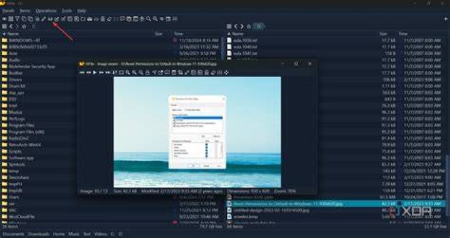The width and height of the screenshot is (450, 238).
Task: Jump to first image in viewer toolbar
Action: tap(82, 72)
